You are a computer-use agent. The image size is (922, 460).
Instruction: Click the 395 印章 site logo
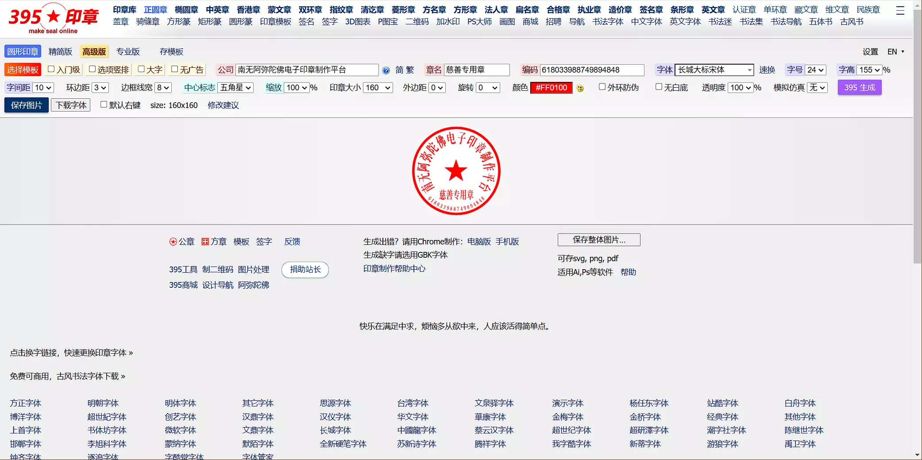coord(53,19)
